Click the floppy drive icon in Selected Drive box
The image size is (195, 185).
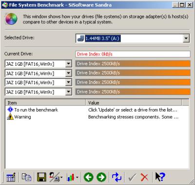80,38
